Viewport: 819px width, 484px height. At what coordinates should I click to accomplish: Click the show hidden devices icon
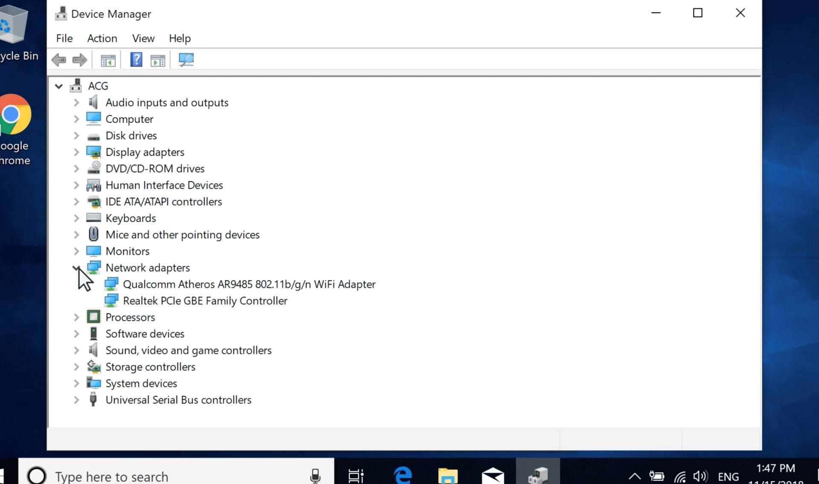(142, 38)
